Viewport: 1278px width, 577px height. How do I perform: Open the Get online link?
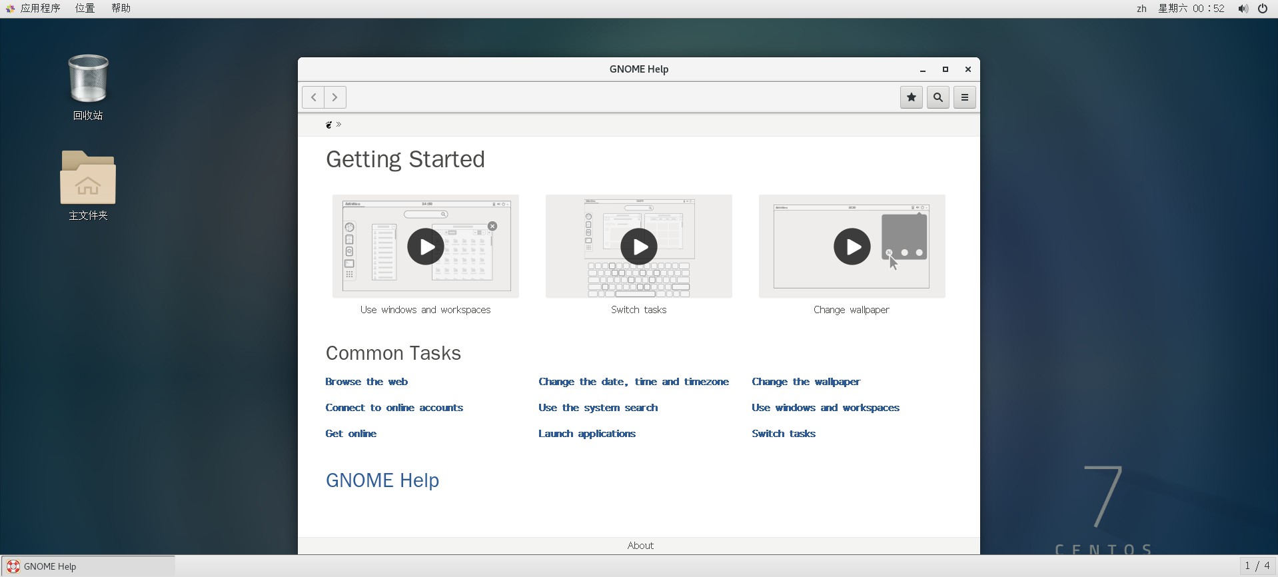pos(351,434)
